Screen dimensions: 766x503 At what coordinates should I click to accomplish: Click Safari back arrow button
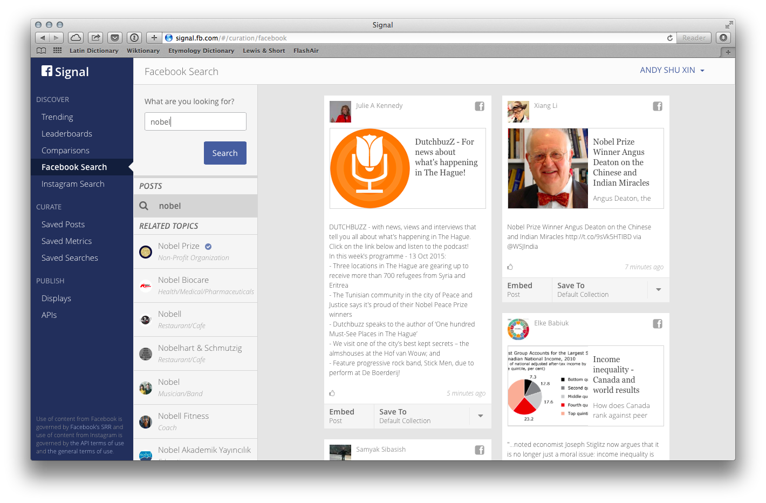pos(43,38)
